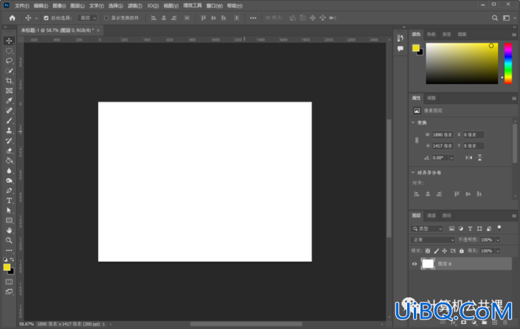Open the Layers panel menu button
Viewport: 520px width, 329px height.
tap(513, 216)
